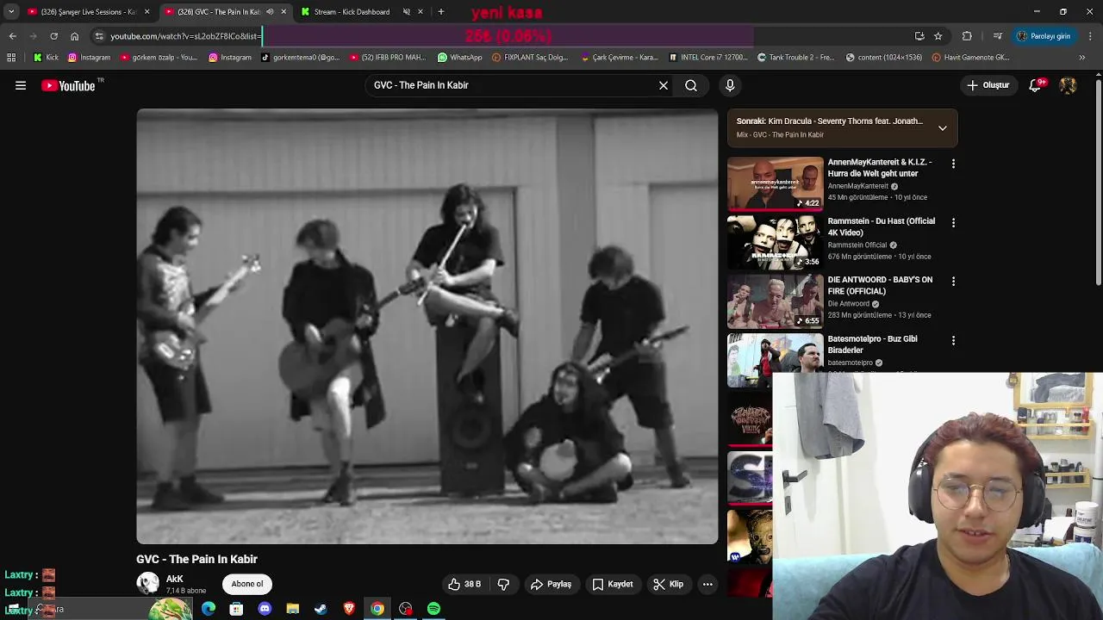This screenshot has width=1103, height=620.
Task: Open the extensions puzzle icon
Action: pyautogui.click(x=967, y=36)
